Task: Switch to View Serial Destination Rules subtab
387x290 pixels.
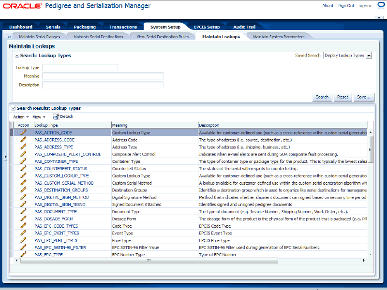Action: click(163, 37)
